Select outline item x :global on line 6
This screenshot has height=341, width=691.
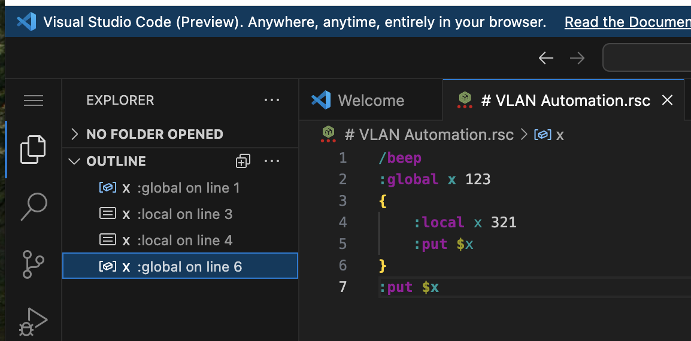180,266
